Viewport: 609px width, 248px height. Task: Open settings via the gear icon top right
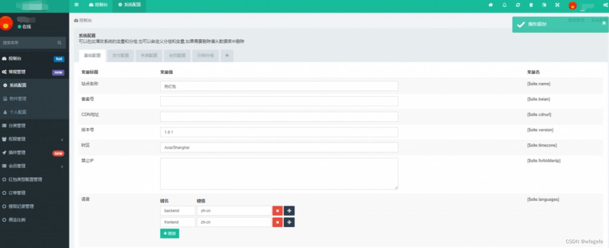(x=605, y=5)
